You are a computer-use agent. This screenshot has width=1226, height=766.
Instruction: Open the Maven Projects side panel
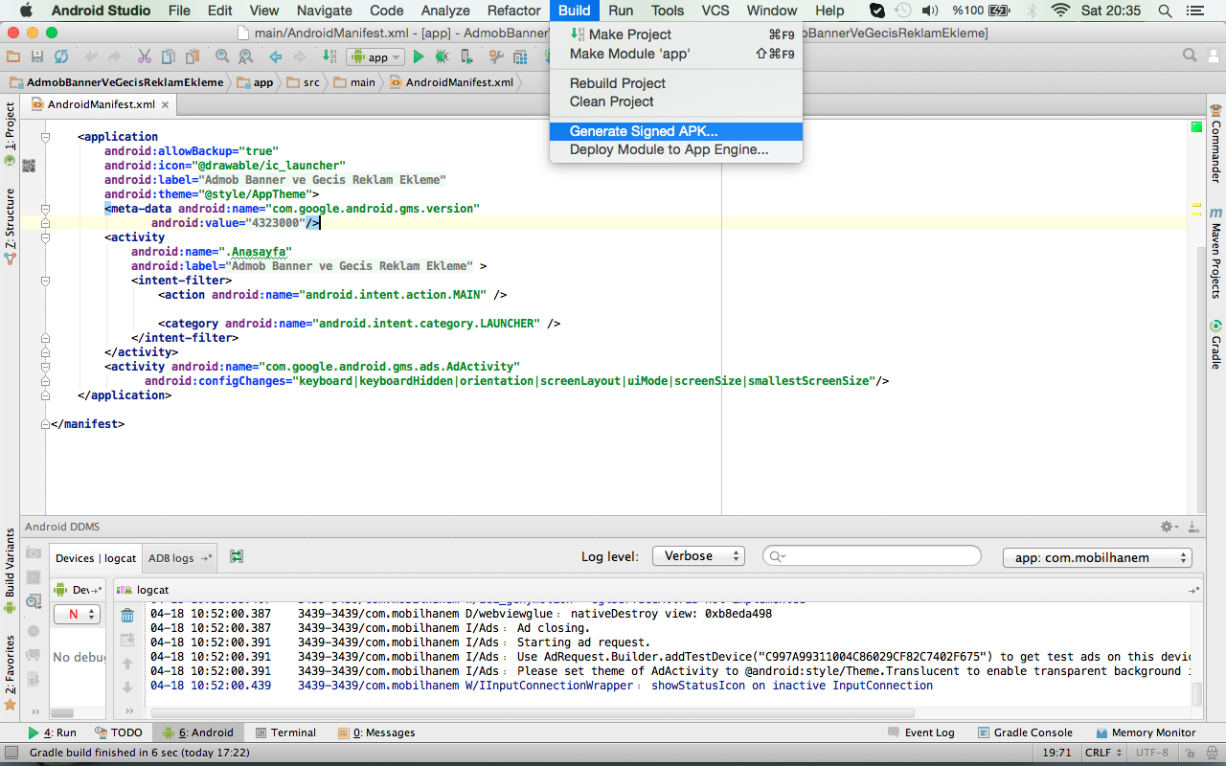point(1215,252)
